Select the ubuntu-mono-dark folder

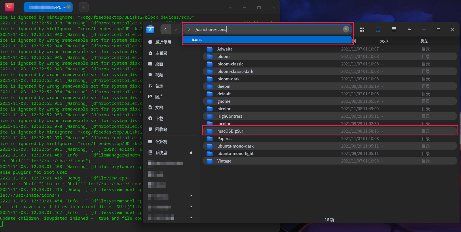[330, 146]
